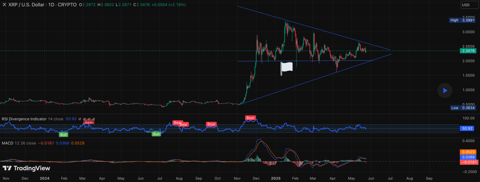Click the red histogram tag −0.0161 on axis
Viewport: 480px width, 182px height.
click(469, 162)
